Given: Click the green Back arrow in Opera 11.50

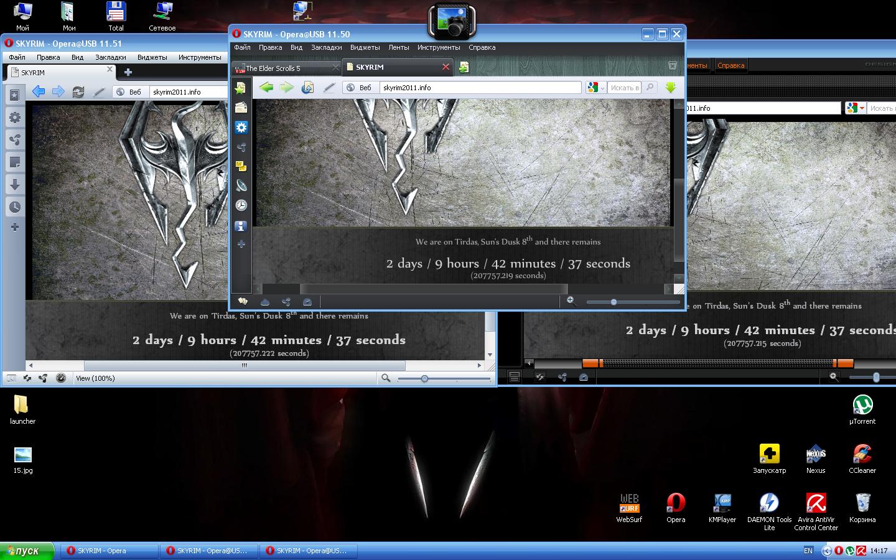Looking at the screenshot, I should click(x=266, y=88).
